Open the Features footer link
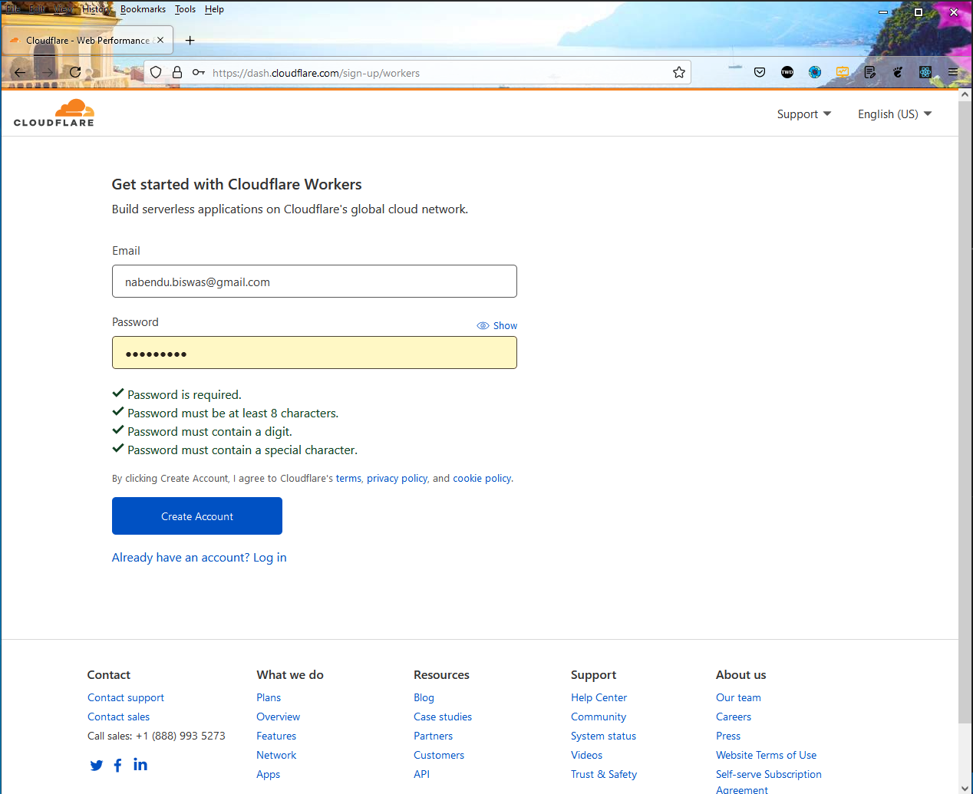Image resolution: width=973 pixels, height=794 pixels. point(276,736)
